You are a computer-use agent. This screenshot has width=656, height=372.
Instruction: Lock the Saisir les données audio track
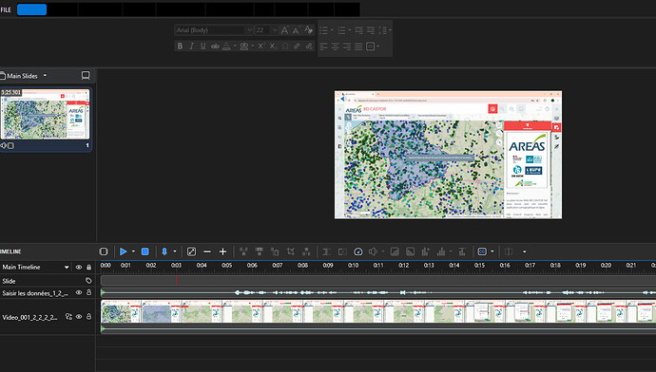pyautogui.click(x=88, y=293)
